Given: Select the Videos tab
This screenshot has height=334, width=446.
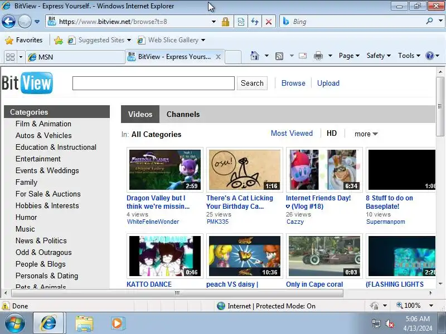Looking at the screenshot, I should pyautogui.click(x=140, y=114).
